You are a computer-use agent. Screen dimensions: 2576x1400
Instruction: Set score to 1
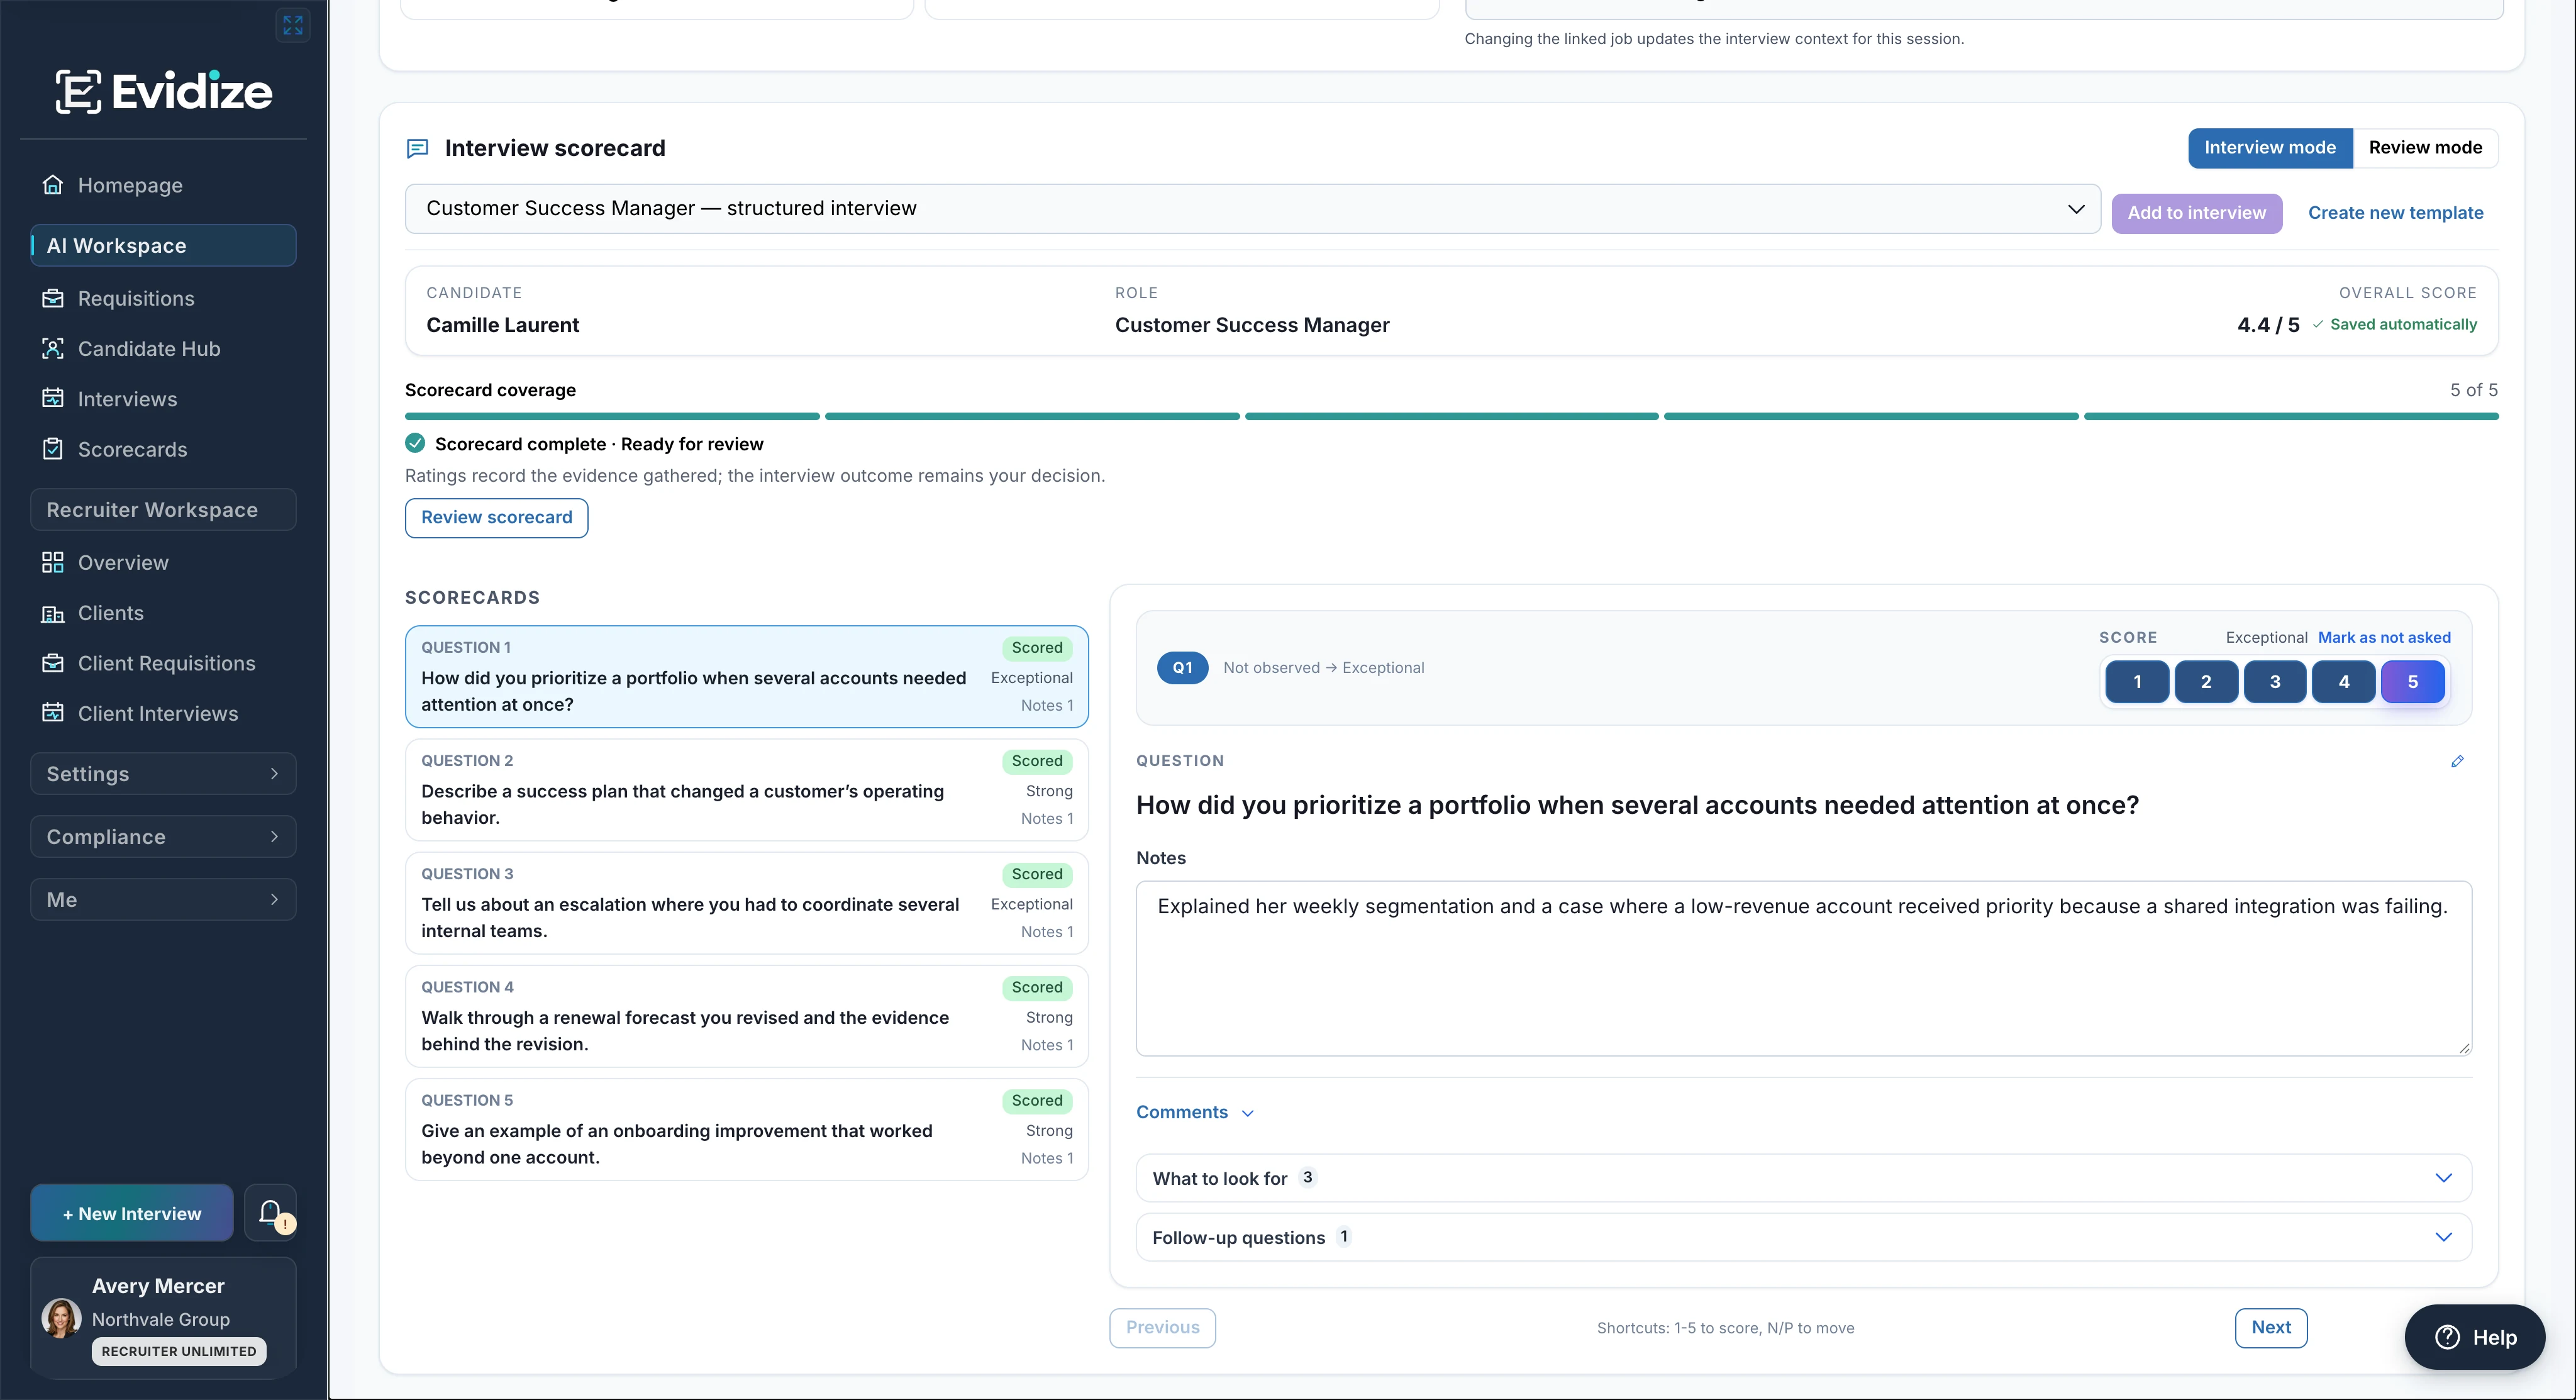click(2137, 682)
